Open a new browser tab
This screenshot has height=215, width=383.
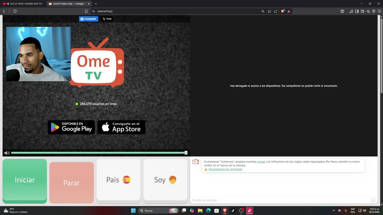[96, 4]
